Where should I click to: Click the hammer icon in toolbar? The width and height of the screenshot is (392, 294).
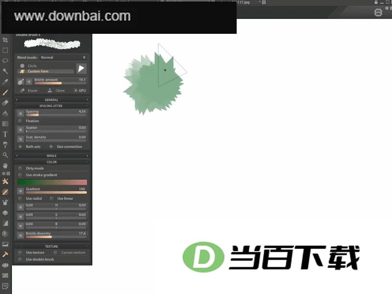[5, 254]
